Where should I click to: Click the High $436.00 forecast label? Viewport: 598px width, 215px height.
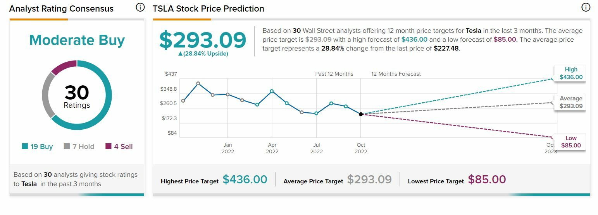coord(571,73)
